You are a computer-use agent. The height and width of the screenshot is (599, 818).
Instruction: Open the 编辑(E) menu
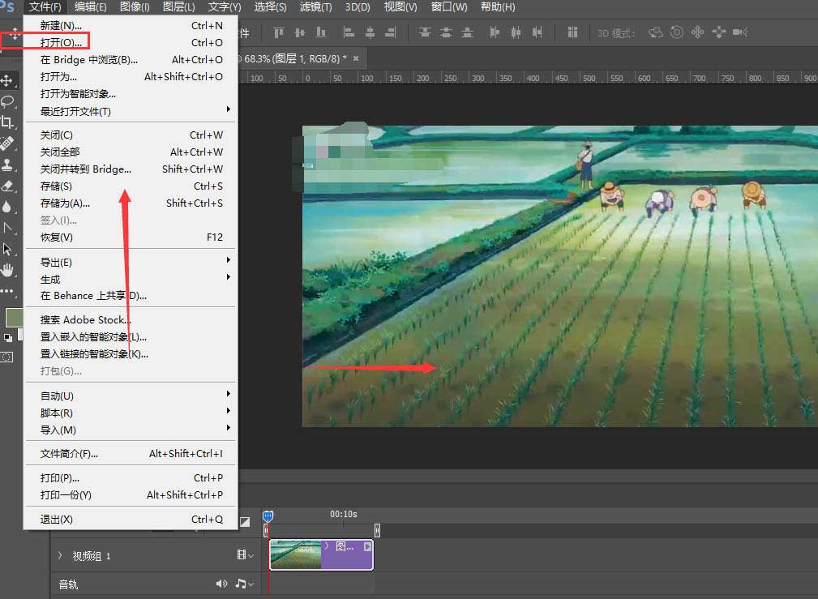click(x=90, y=6)
